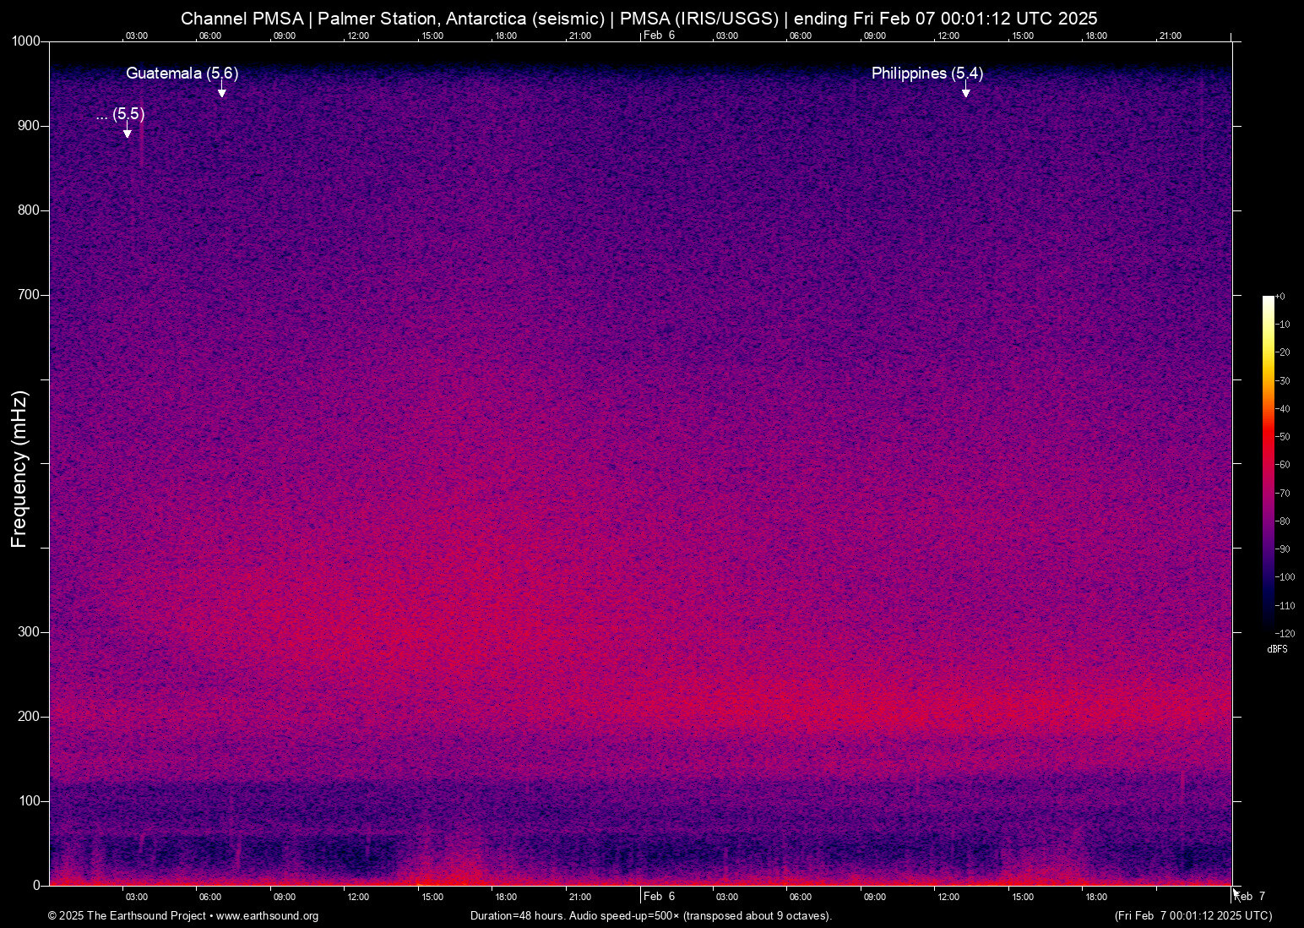Click the Guatemala down-arrow indicator
Image resolution: width=1304 pixels, height=928 pixels.
[222, 89]
